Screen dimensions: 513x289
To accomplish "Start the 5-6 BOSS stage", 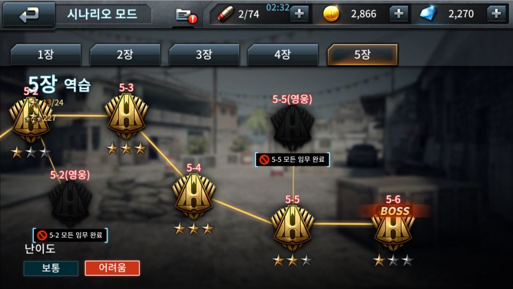I will (x=393, y=228).
